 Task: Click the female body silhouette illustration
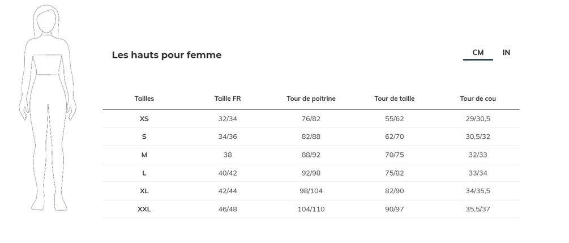pyautogui.click(x=48, y=108)
